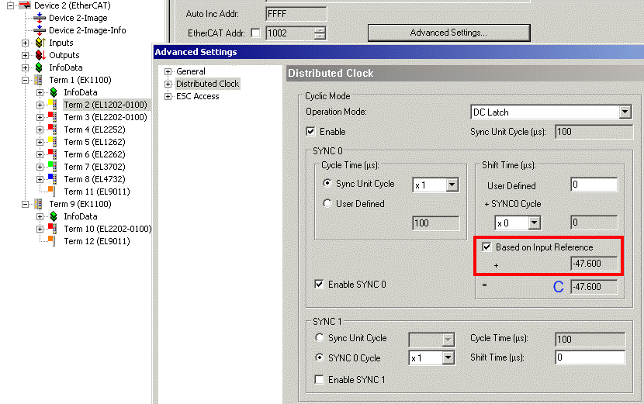Viewport: 644px width, 404px height.
Task: Click the yellow Term 2 (EL1202-0100) icon
Action: click(x=53, y=104)
